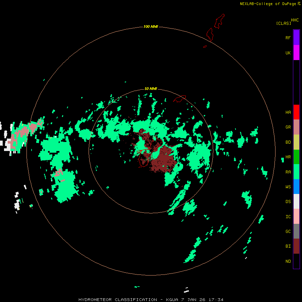Click the 100 NMI range ring label
This screenshot has height=302, width=302.
151,27
